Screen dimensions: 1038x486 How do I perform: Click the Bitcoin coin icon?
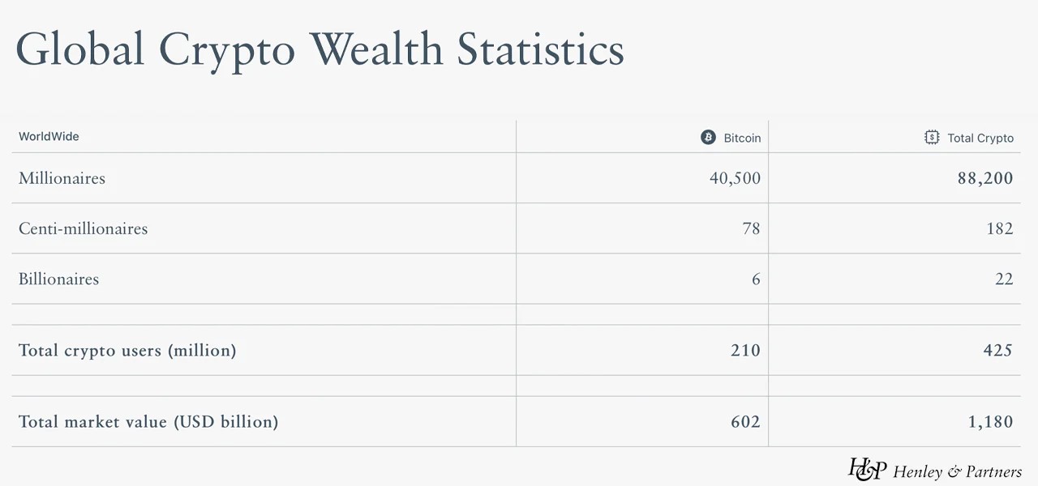pyautogui.click(x=708, y=138)
